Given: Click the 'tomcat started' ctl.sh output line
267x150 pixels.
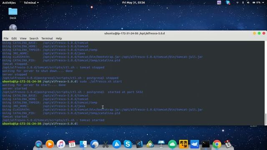Looking at the screenshot, I should point(53,120).
